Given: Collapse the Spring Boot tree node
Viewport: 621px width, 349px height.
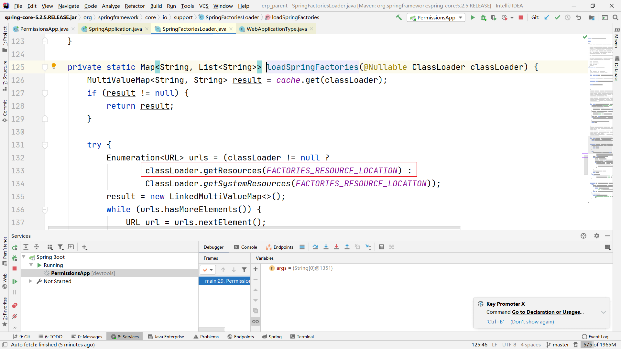Looking at the screenshot, I should [x=24, y=257].
